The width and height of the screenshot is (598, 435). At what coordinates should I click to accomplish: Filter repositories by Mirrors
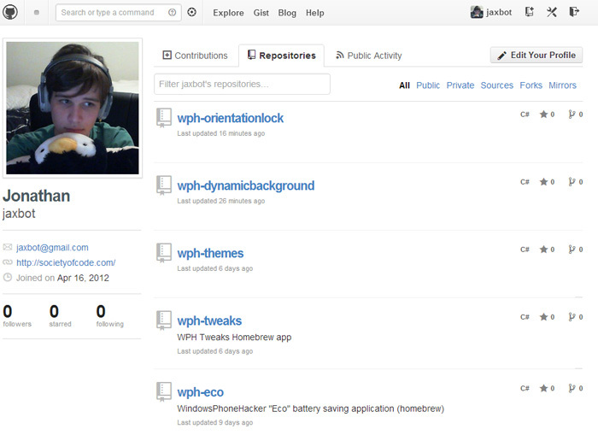[562, 85]
